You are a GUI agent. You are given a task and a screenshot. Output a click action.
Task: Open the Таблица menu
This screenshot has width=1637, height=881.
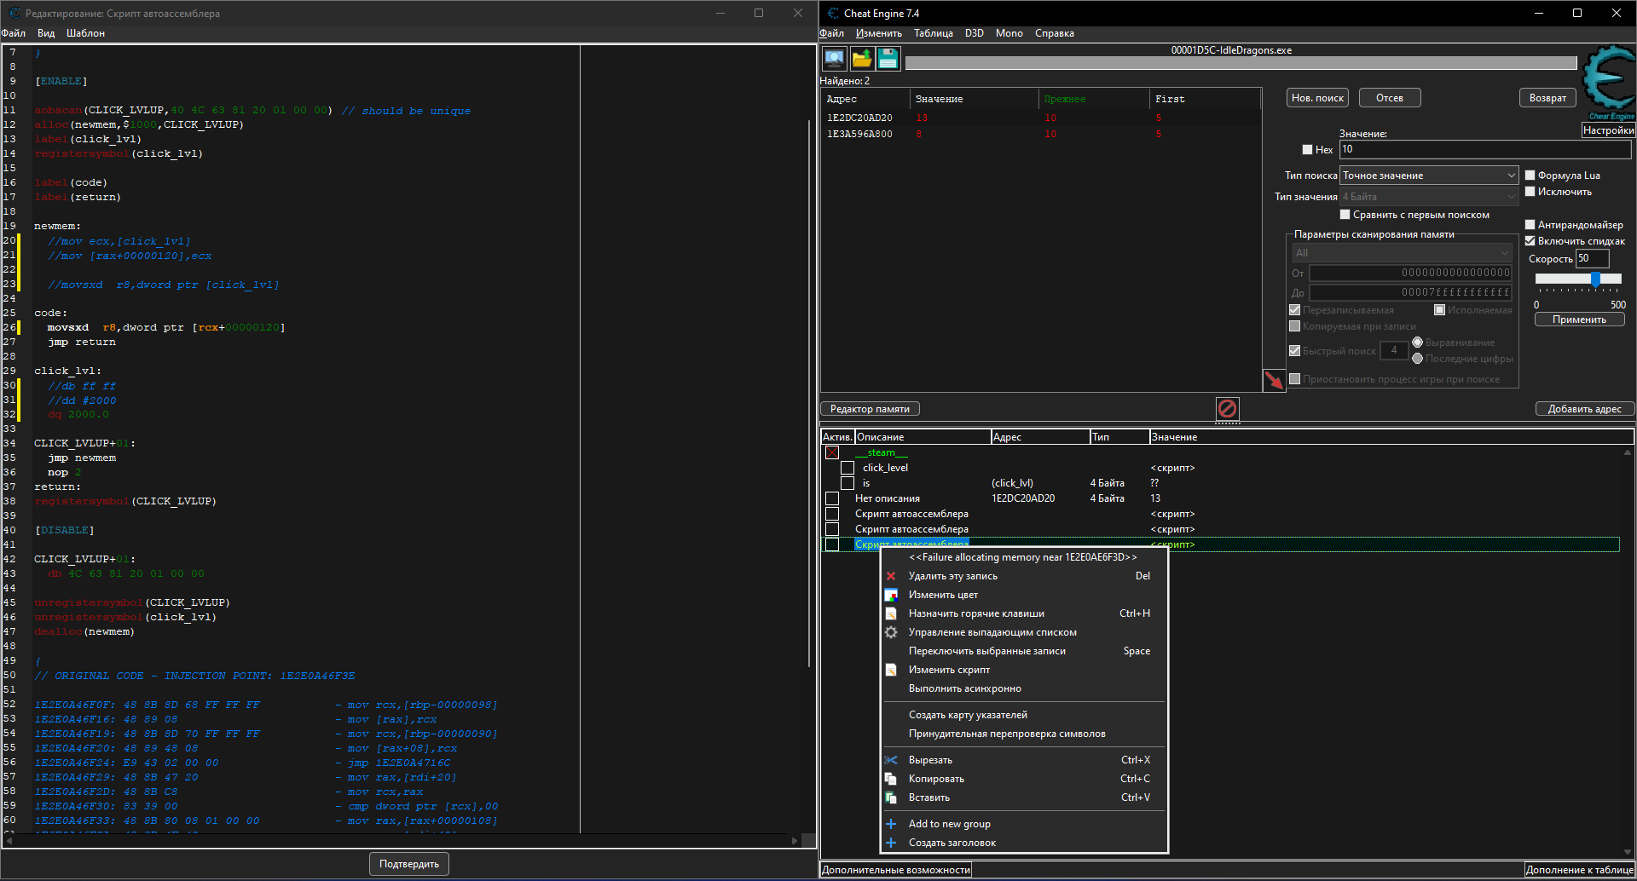(933, 34)
